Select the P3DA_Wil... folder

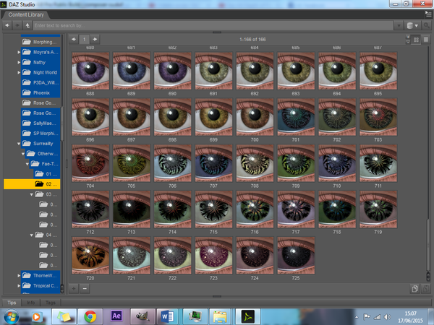click(41, 82)
